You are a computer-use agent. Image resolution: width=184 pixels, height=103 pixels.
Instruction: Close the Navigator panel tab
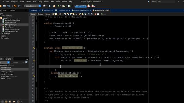click(13, 59)
